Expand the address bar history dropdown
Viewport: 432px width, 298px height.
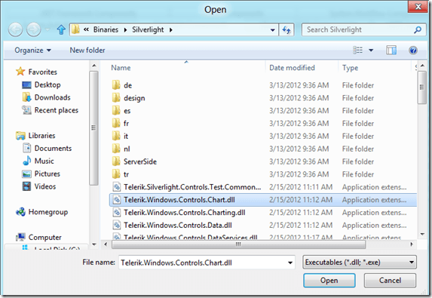pos(272,29)
